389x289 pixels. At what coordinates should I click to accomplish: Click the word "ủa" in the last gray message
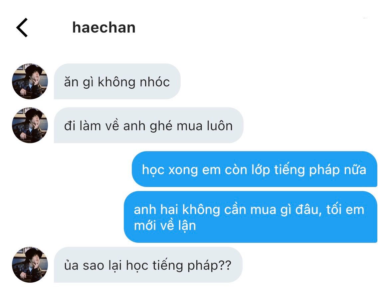72,265
